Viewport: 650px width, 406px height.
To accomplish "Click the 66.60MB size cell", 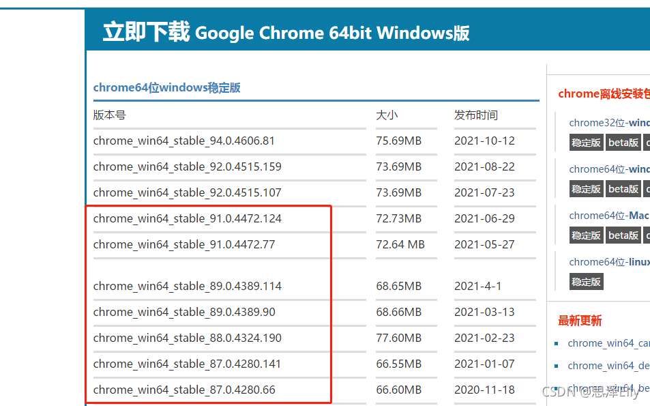I will click(399, 390).
